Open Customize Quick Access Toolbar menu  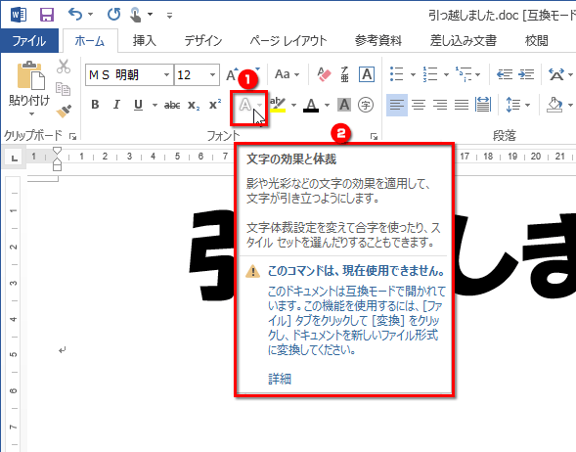point(169,16)
